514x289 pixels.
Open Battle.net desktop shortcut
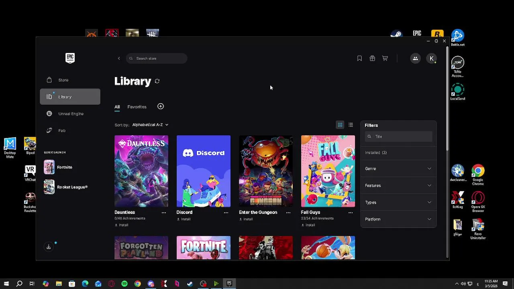click(x=458, y=38)
